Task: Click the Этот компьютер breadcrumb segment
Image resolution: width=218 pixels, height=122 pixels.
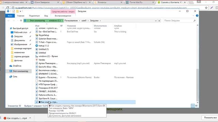Action: point(37,21)
